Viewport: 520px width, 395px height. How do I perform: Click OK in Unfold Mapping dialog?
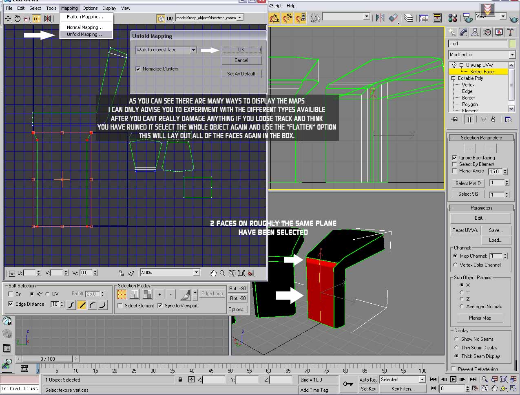[x=241, y=50]
